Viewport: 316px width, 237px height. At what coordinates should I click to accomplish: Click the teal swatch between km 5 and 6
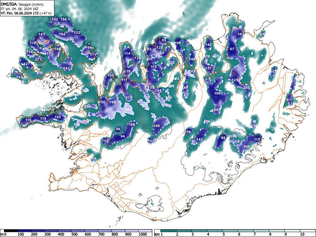(x=230, y=231)
